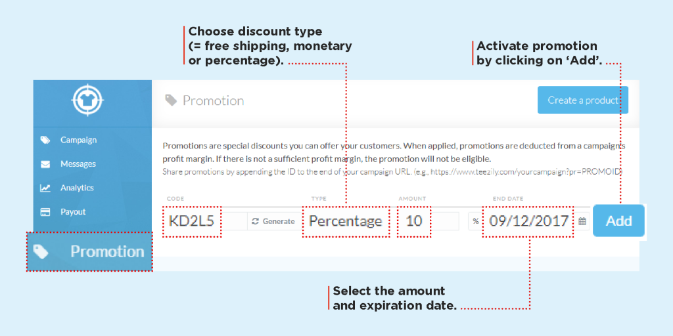Click the tag icon beside Promotion heading
The width and height of the screenshot is (673, 336).
pos(171,100)
